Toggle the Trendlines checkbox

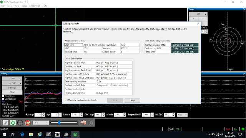coord(3,96)
